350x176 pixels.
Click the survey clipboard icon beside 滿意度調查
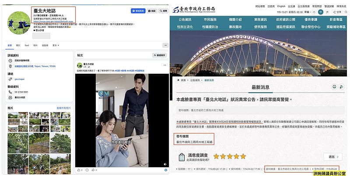coord(182,157)
